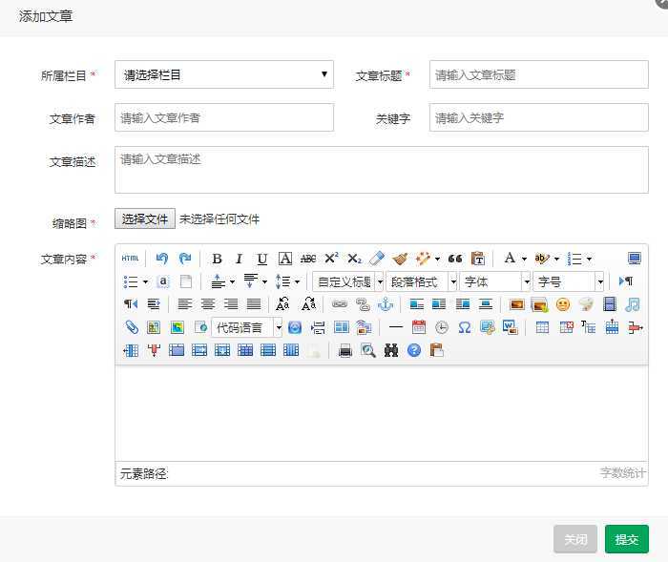Click the undo arrow icon
The width and height of the screenshot is (668, 562).
point(162,259)
